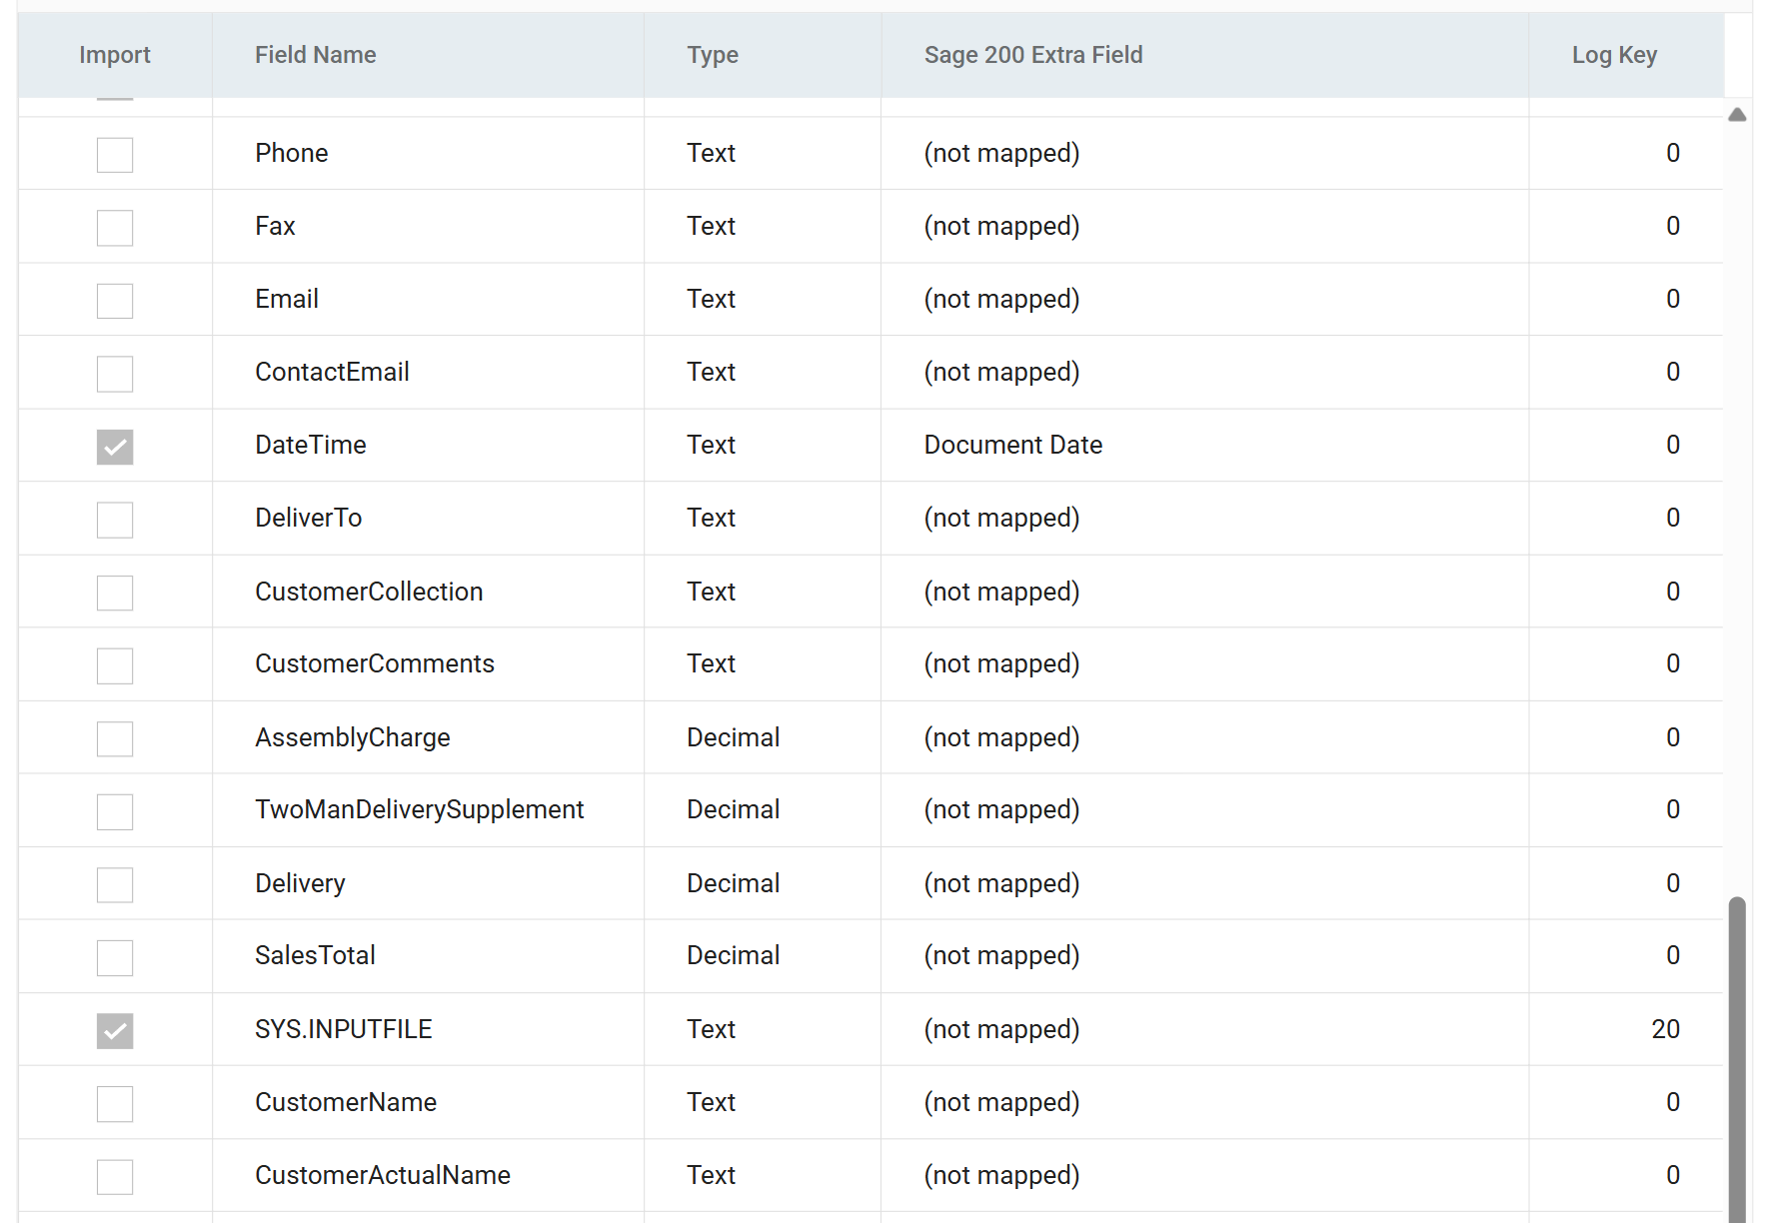Click the Text type for DateTime
The width and height of the screenshot is (1769, 1223).
[x=711, y=445]
